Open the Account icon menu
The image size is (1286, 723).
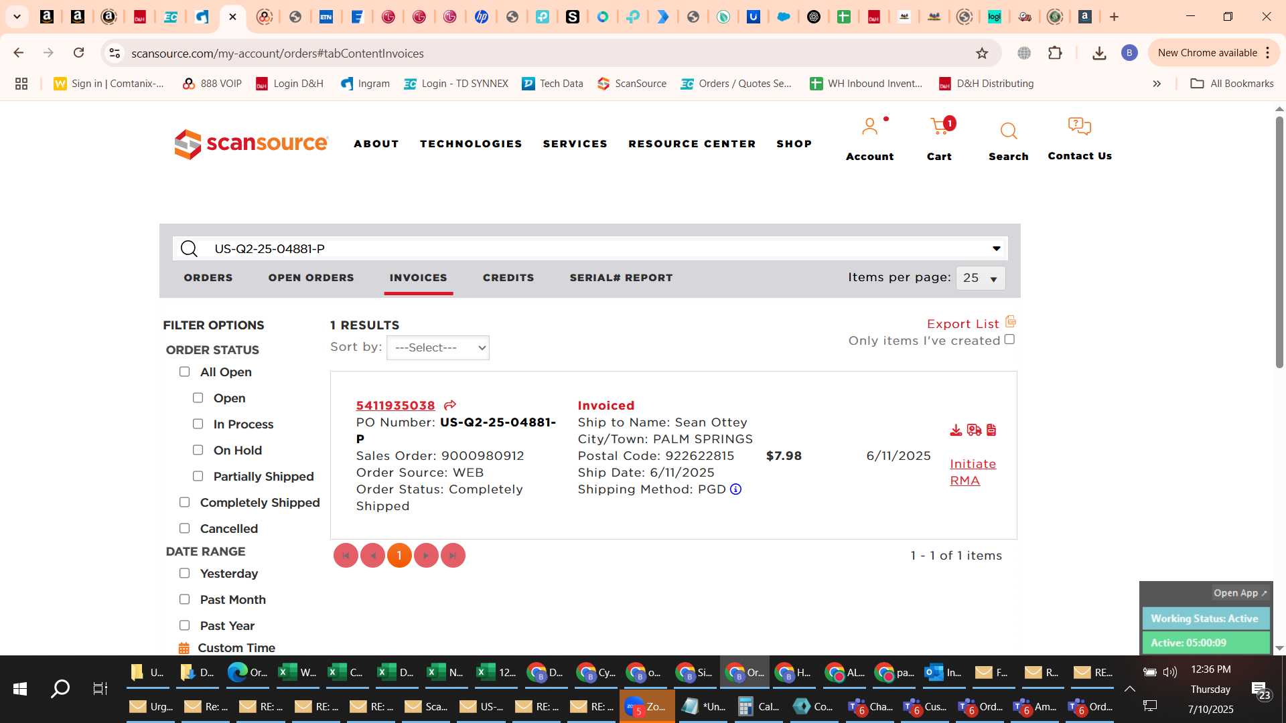click(869, 127)
